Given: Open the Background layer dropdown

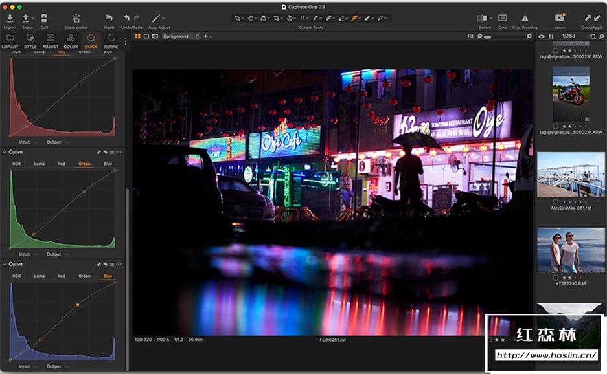Looking at the screenshot, I should (181, 36).
